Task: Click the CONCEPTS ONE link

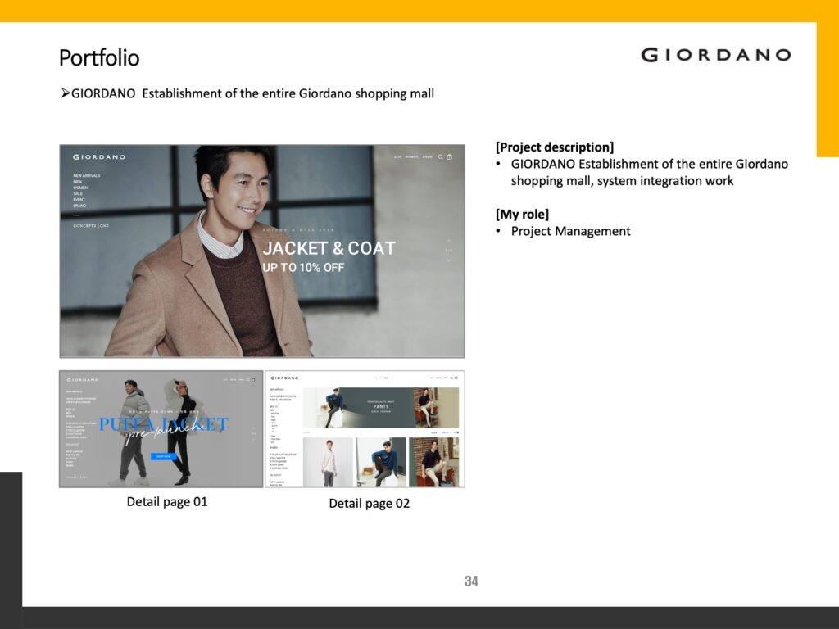Action: tap(91, 225)
